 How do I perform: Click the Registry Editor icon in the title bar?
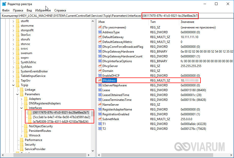(x=4, y=4)
